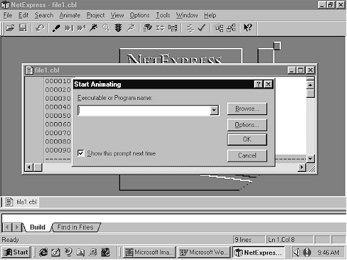Open the Tools menu
347x260 pixels.
coord(163,15)
